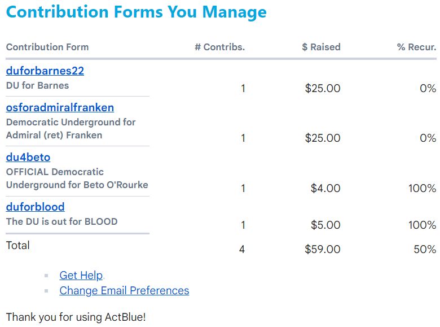This screenshot has height=327, width=440.
Task: Open the osforadmiralfranken form link
Action: (x=60, y=107)
